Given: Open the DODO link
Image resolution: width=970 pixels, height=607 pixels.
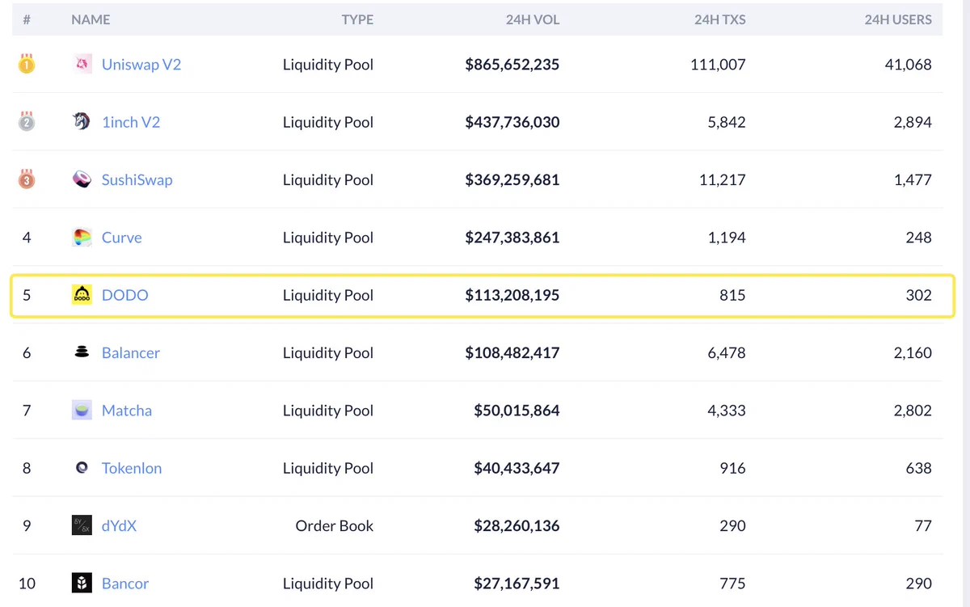Looking at the screenshot, I should point(125,295).
